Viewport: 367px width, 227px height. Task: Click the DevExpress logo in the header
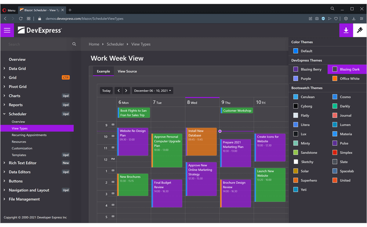coord(40,30)
